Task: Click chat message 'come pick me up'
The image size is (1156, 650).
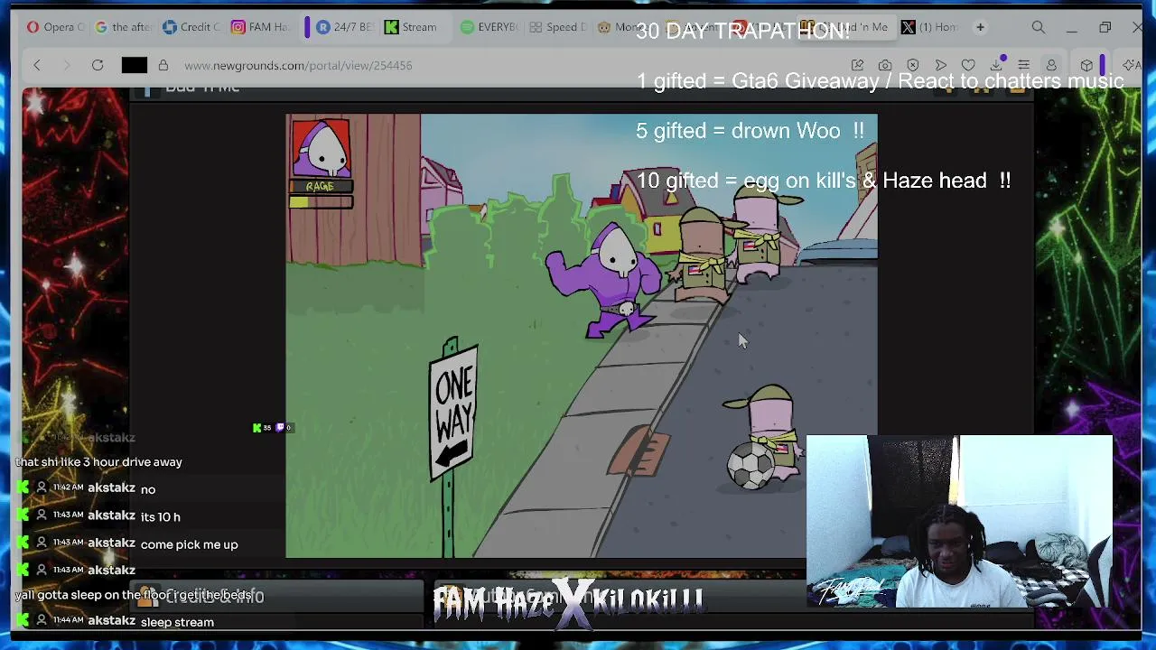Action: (190, 544)
